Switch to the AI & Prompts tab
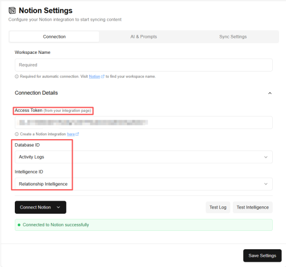This screenshot has width=286, height=267. pyautogui.click(x=144, y=37)
